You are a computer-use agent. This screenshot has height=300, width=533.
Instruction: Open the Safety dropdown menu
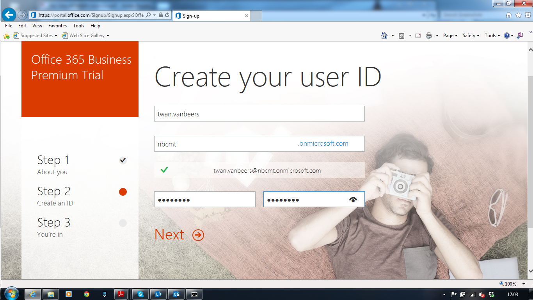click(471, 36)
